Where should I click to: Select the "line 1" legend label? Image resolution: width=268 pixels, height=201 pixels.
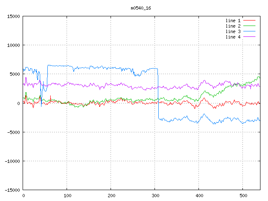tap(233, 21)
